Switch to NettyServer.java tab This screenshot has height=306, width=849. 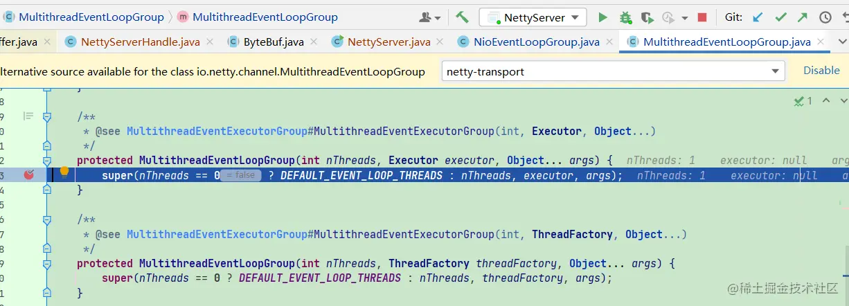click(x=388, y=42)
